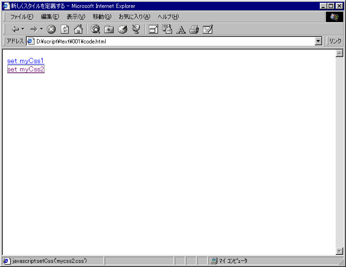Open the 表示(V) menu
Screen dimensions: 346x267
[76, 17]
